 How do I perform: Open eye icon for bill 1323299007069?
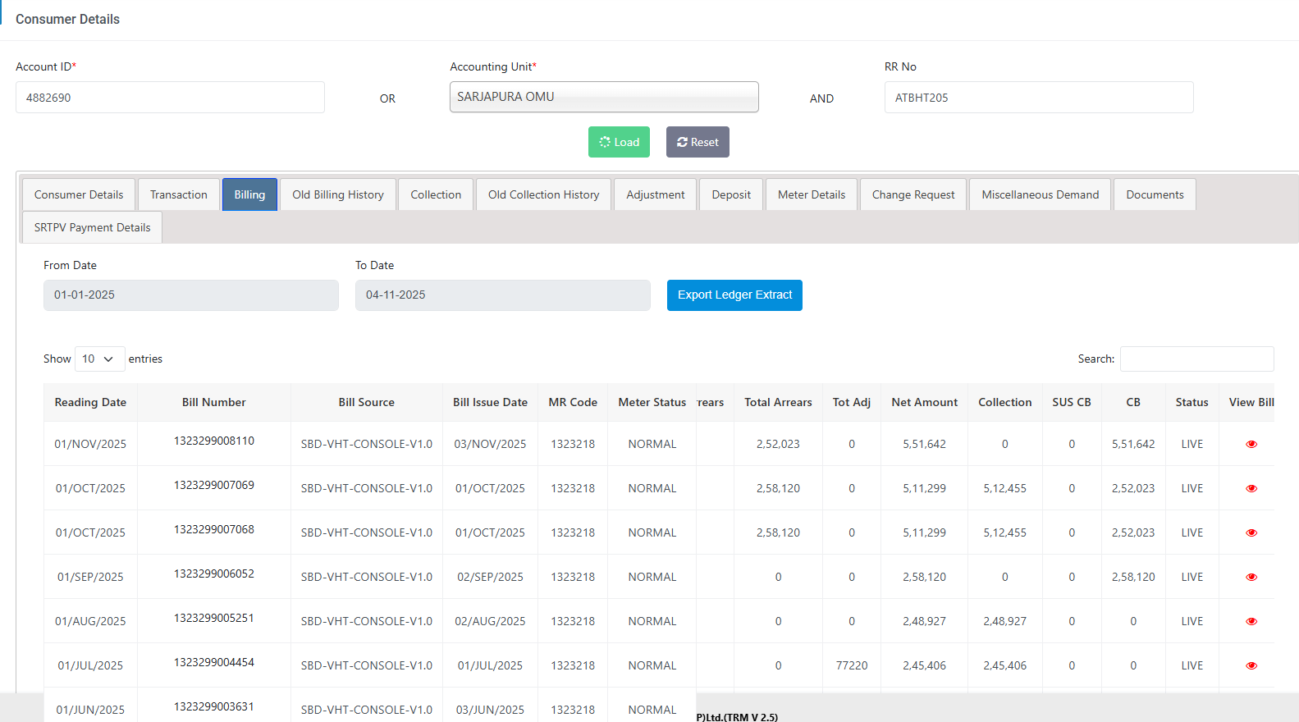(1251, 488)
